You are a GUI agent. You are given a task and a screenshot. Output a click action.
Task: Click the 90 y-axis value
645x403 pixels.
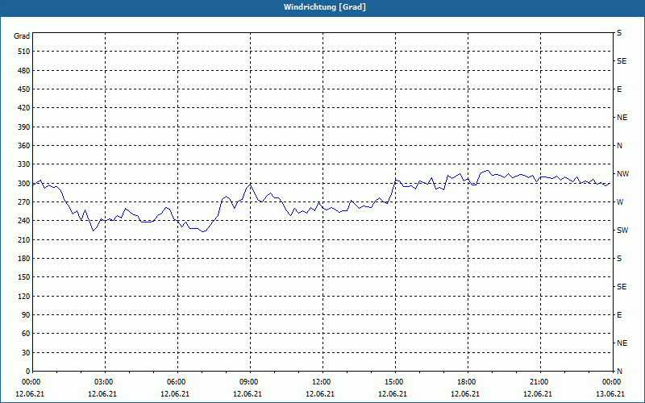tap(26, 315)
